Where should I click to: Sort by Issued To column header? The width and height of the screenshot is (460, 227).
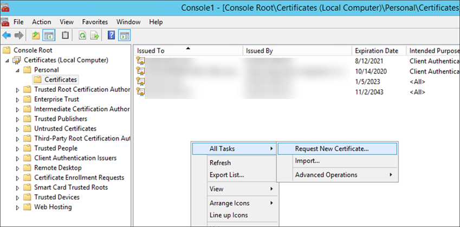189,51
